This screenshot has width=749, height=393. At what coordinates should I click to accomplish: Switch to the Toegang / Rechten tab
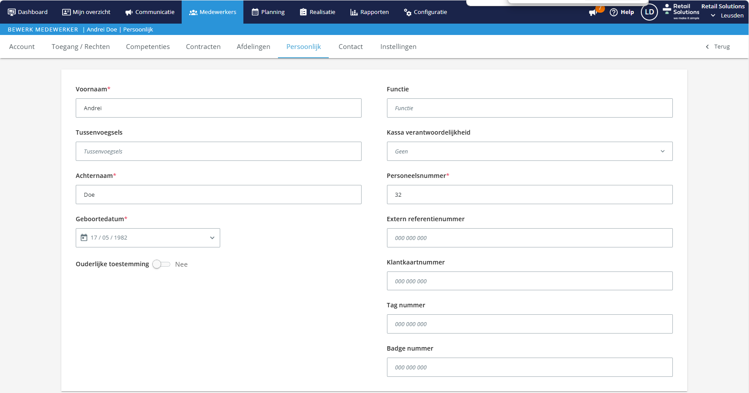point(81,47)
